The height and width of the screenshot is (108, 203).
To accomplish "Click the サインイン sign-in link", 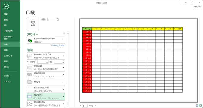I will (x=198, y=7).
